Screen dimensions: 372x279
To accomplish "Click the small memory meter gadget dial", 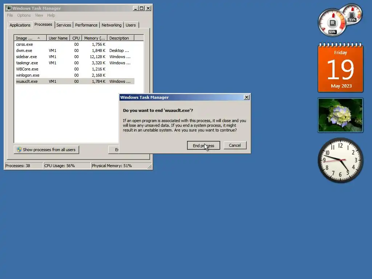I will [x=353, y=14].
